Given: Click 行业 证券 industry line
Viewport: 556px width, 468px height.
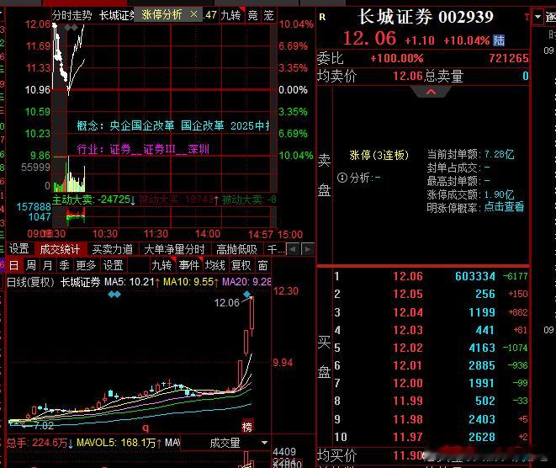Looking at the screenshot, I should 143,149.
